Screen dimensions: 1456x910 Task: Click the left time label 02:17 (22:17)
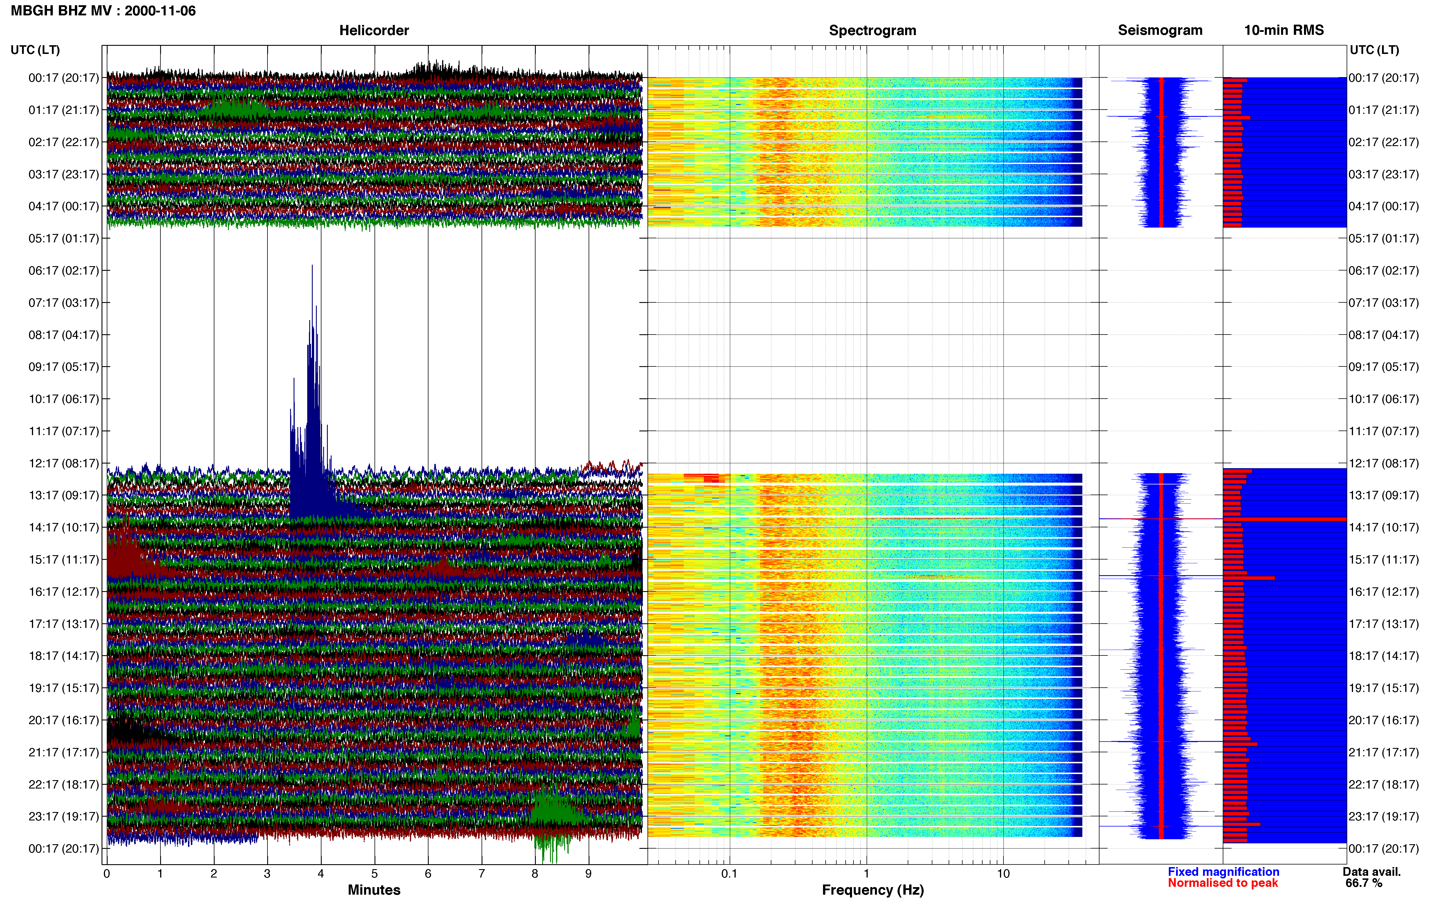click(x=64, y=142)
